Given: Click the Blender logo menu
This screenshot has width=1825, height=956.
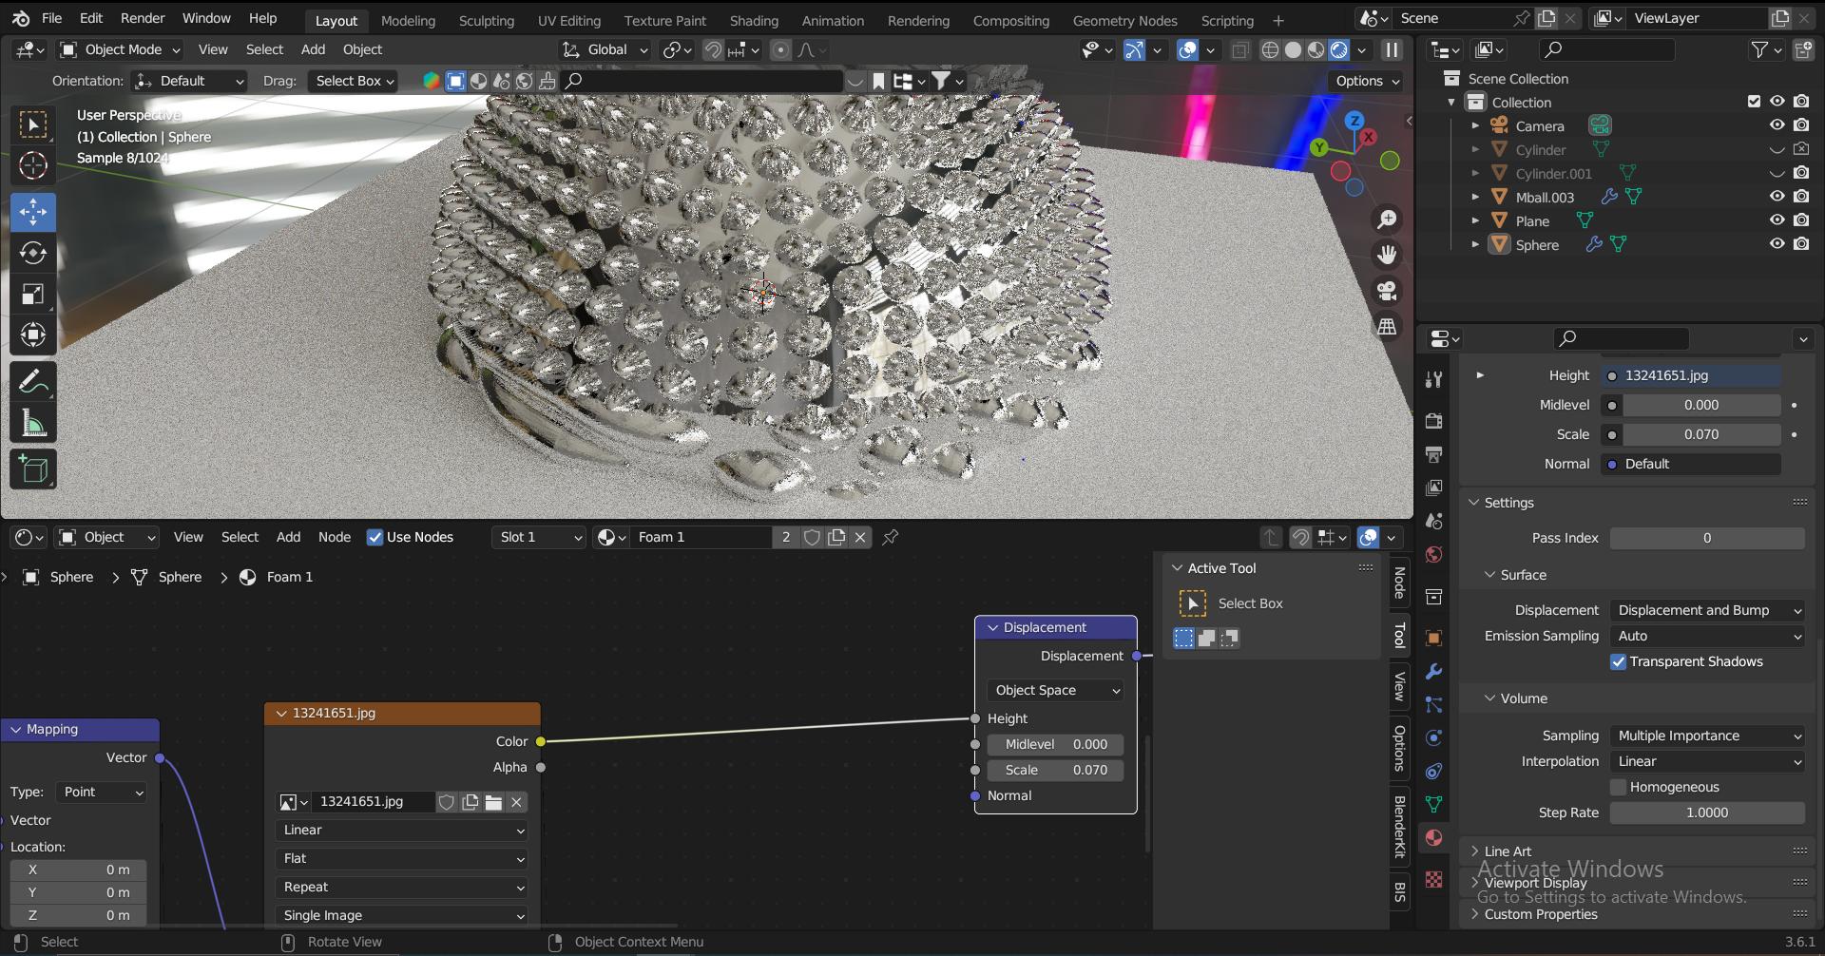Looking at the screenshot, I should 21,18.
